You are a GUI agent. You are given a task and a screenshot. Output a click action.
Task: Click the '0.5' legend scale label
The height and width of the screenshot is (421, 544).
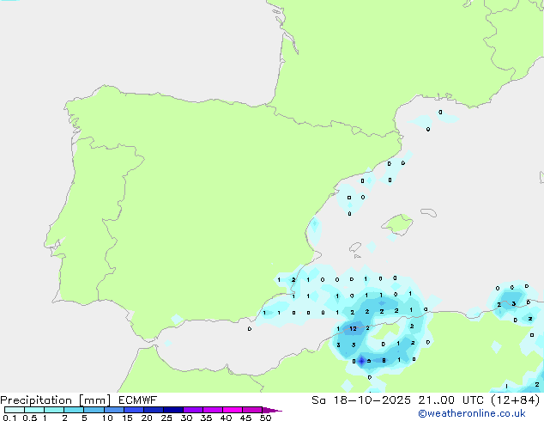(x=29, y=418)
